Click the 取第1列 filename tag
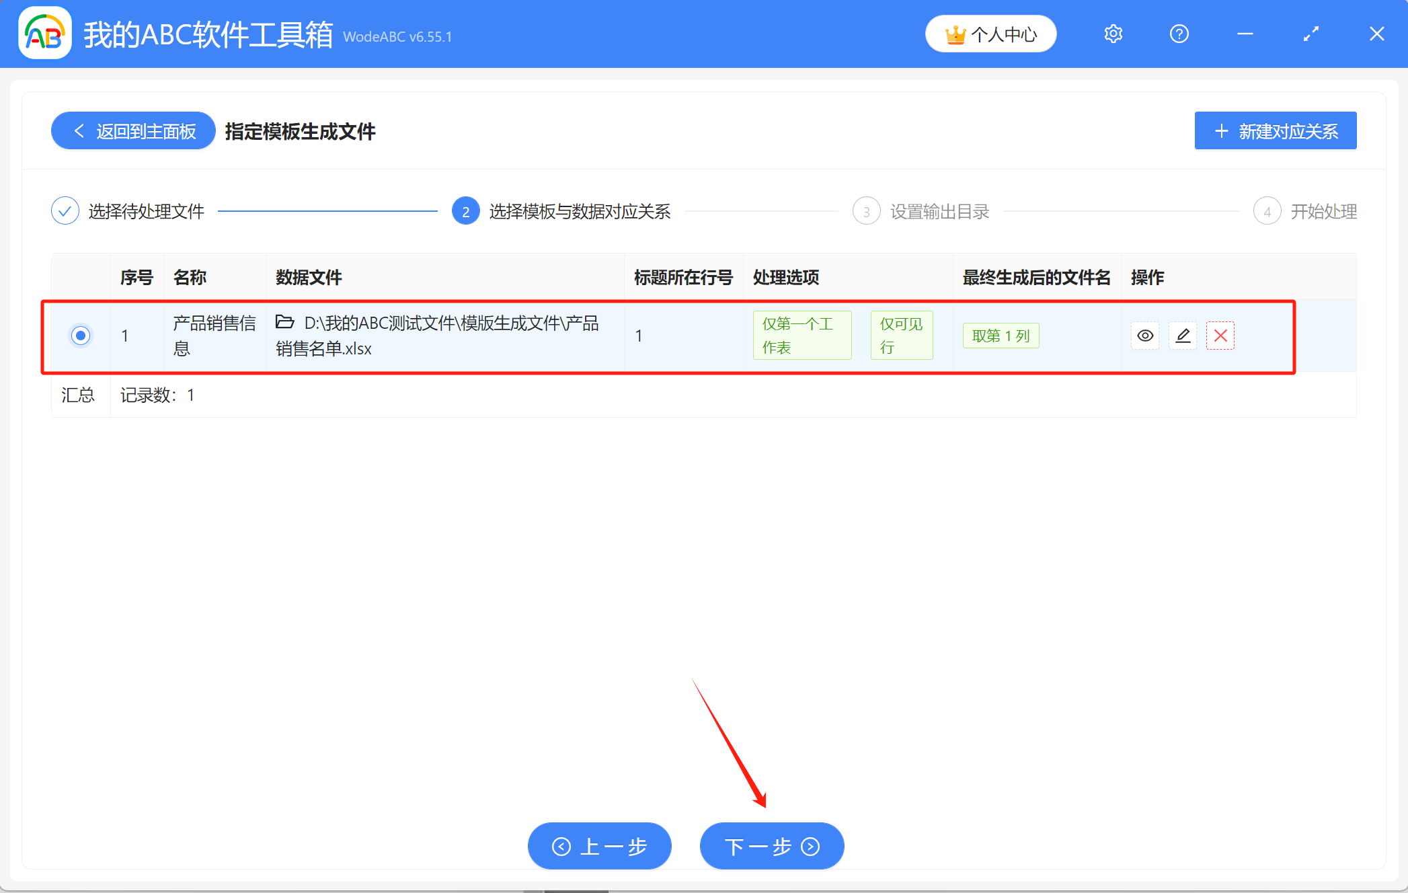This screenshot has width=1408, height=893. click(1001, 335)
